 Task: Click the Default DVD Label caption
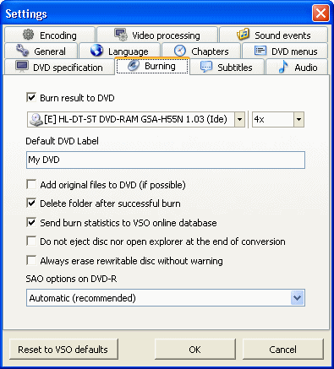point(62,141)
